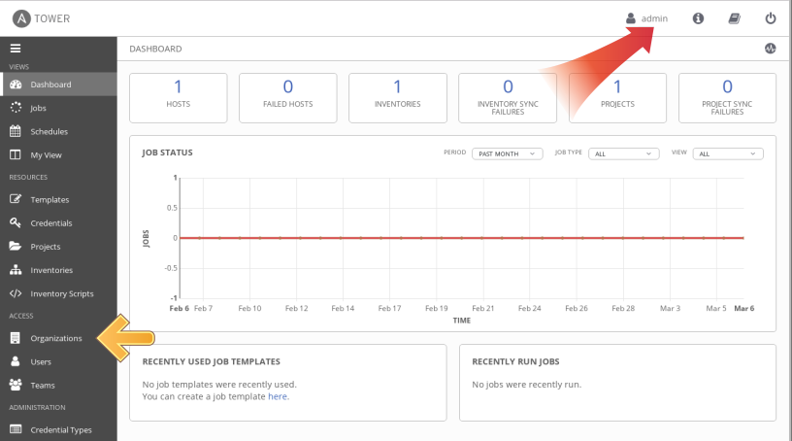Viewport: 792px width, 441px height.
Task: Click the 'Feb 17' axis label
Action: tap(389, 308)
